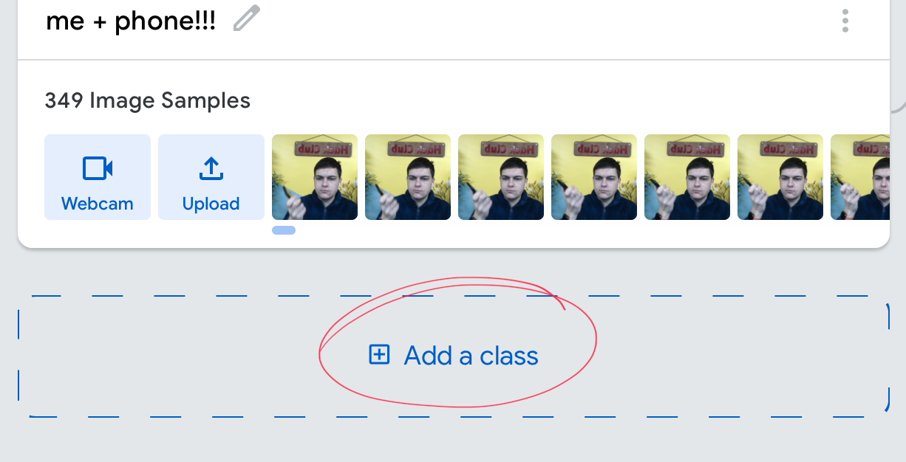Select the fourth image sample thumbnail

(594, 177)
